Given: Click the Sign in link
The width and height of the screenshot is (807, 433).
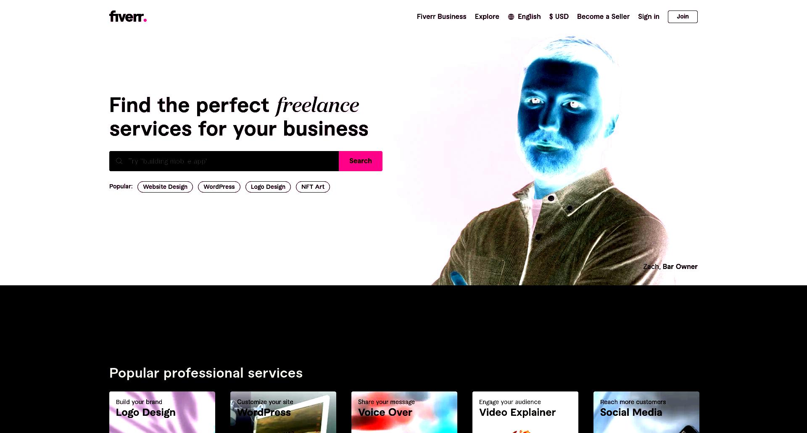Looking at the screenshot, I should tap(649, 17).
